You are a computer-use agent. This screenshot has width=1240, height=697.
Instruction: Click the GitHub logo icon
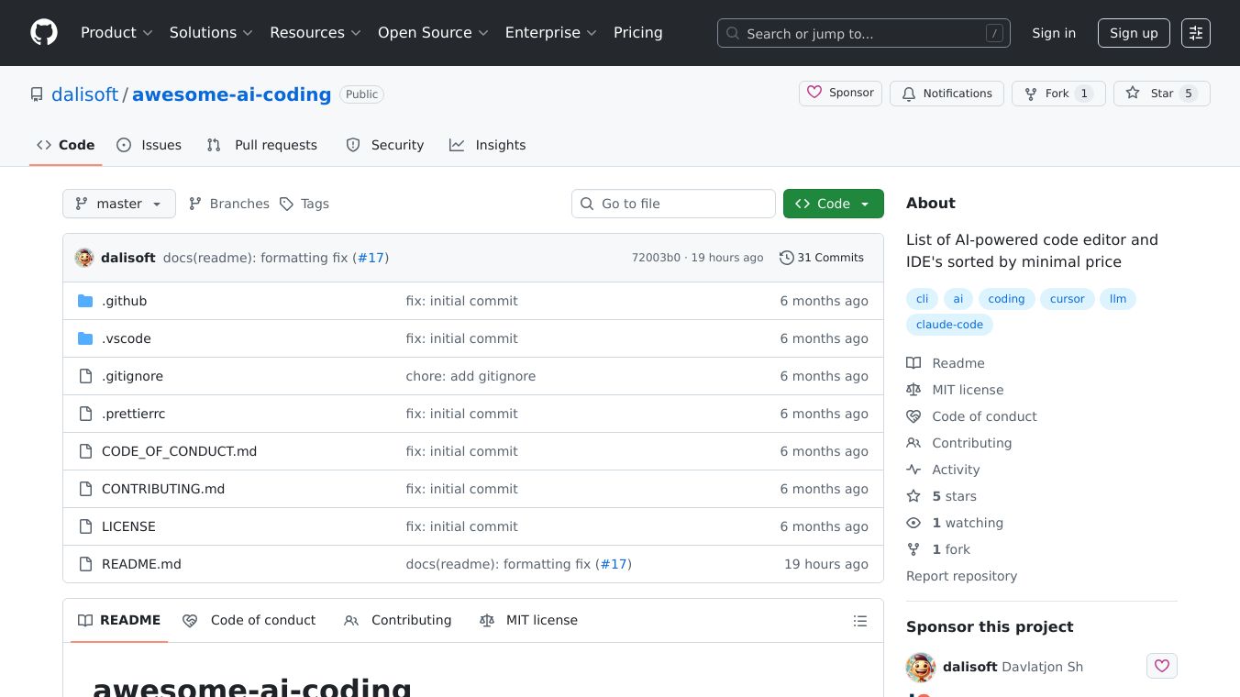click(x=44, y=33)
